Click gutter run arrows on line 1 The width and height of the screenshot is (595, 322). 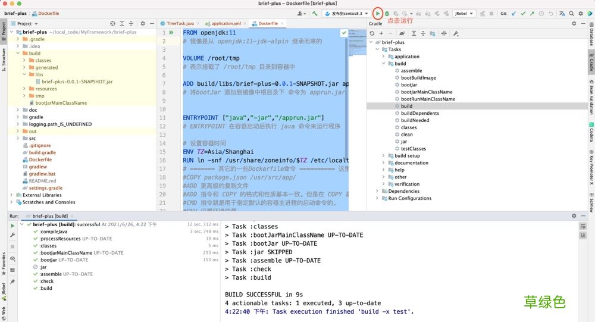[x=171, y=33]
